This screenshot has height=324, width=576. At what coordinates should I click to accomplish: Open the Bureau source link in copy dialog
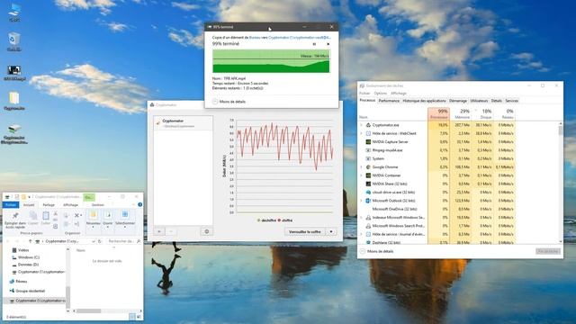(254, 38)
